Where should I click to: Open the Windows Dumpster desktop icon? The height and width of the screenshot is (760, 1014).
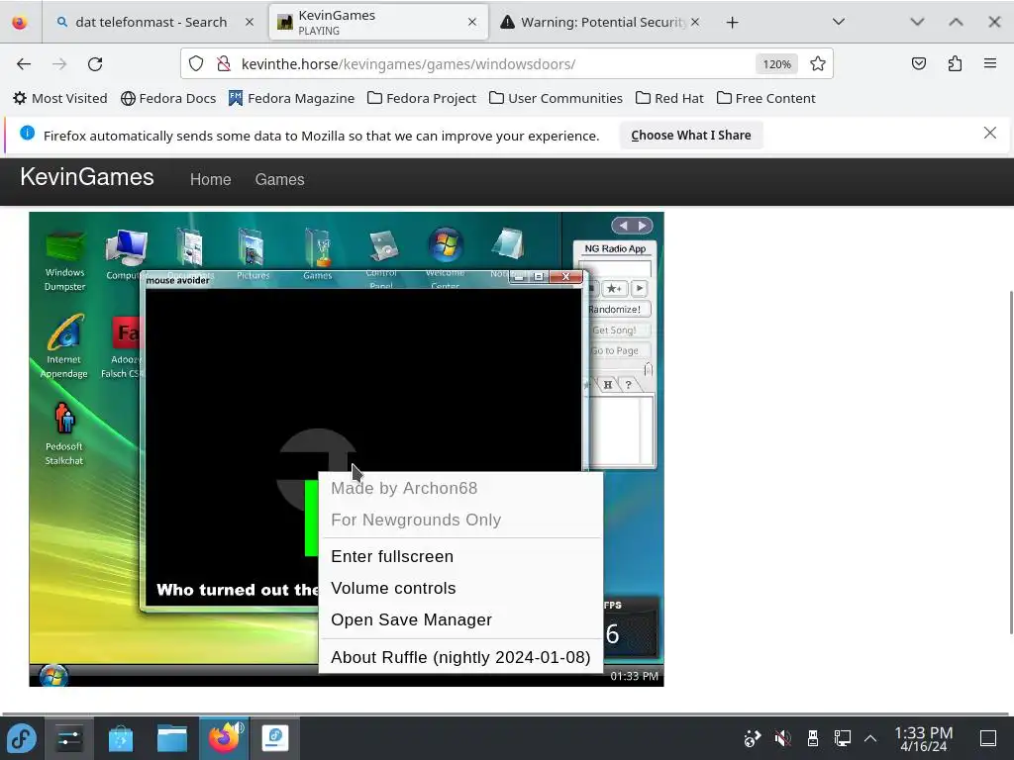(x=64, y=258)
